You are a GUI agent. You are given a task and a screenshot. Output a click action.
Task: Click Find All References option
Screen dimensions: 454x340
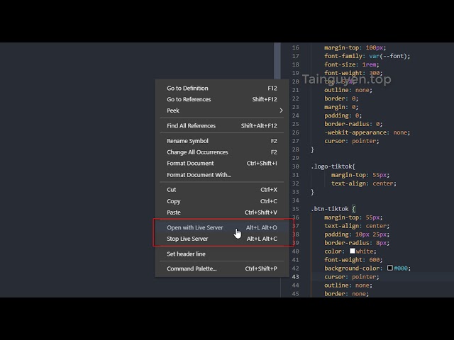pyautogui.click(x=222, y=126)
